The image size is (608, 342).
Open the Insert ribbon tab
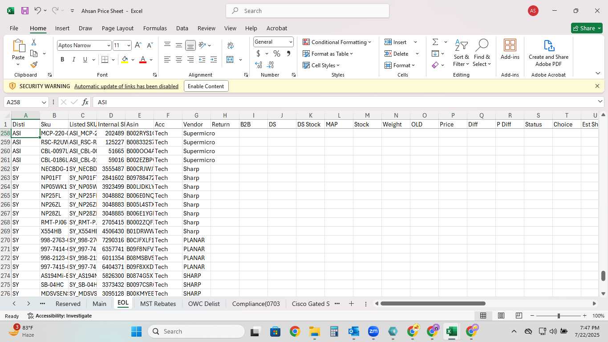pyautogui.click(x=62, y=28)
